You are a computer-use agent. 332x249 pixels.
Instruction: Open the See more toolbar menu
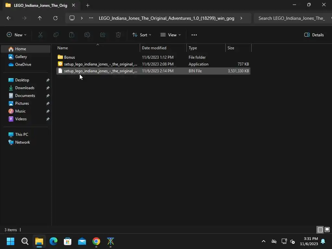(x=194, y=35)
